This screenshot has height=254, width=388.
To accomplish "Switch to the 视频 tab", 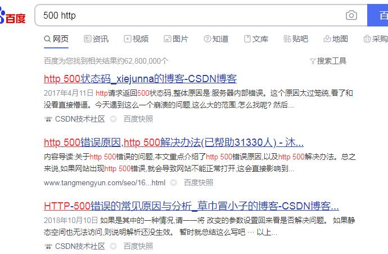I will tap(136, 39).
